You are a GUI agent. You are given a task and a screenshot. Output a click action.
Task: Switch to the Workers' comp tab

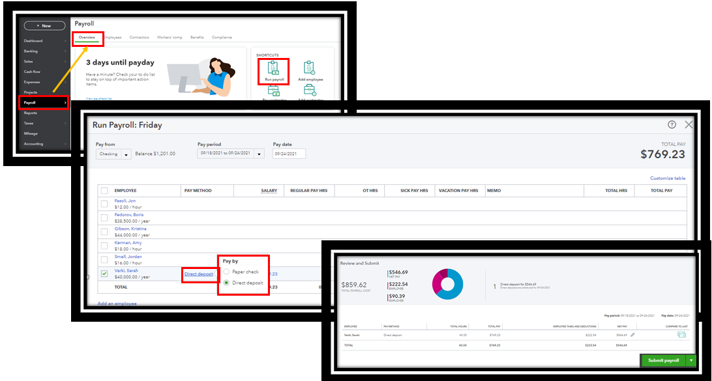(x=170, y=38)
